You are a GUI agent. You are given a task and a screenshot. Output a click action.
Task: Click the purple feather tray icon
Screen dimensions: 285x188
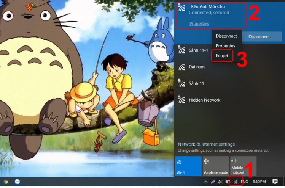pos(213,182)
